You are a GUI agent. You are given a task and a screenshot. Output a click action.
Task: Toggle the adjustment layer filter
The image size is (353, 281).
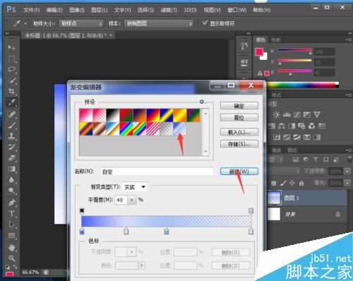[x=306, y=160]
